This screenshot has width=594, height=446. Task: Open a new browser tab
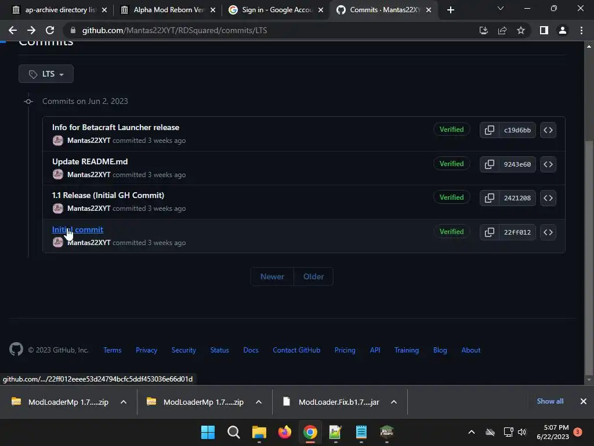coord(450,10)
